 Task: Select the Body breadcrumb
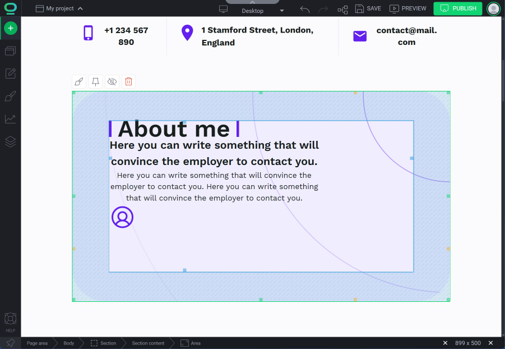(68, 343)
